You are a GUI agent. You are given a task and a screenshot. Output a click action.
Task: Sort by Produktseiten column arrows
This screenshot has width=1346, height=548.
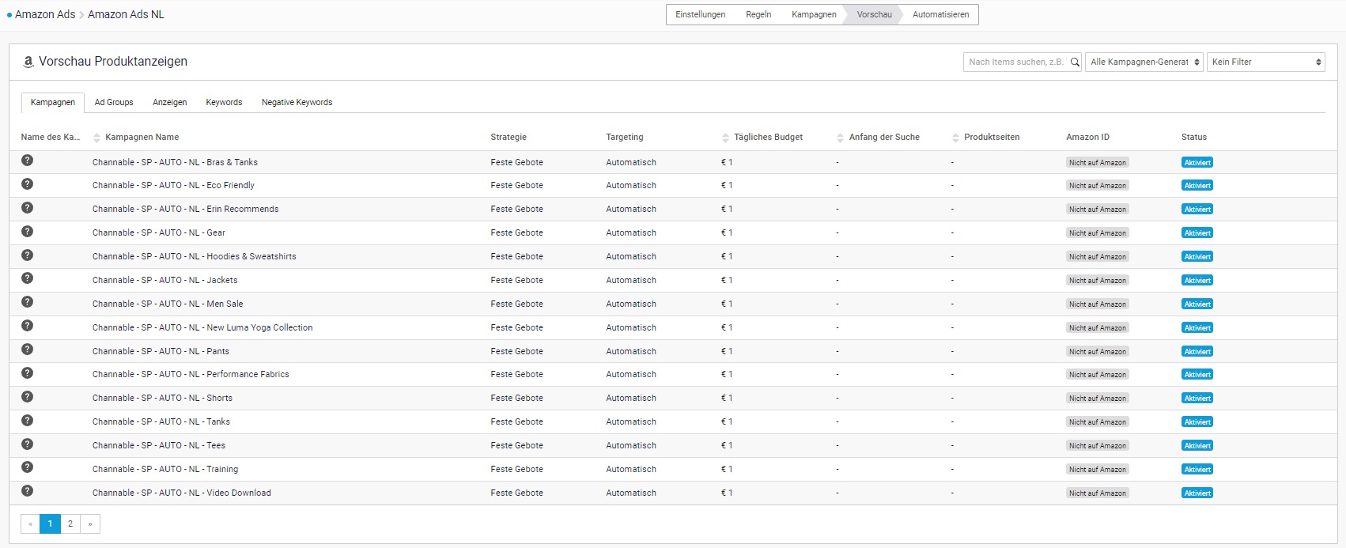[x=956, y=138]
